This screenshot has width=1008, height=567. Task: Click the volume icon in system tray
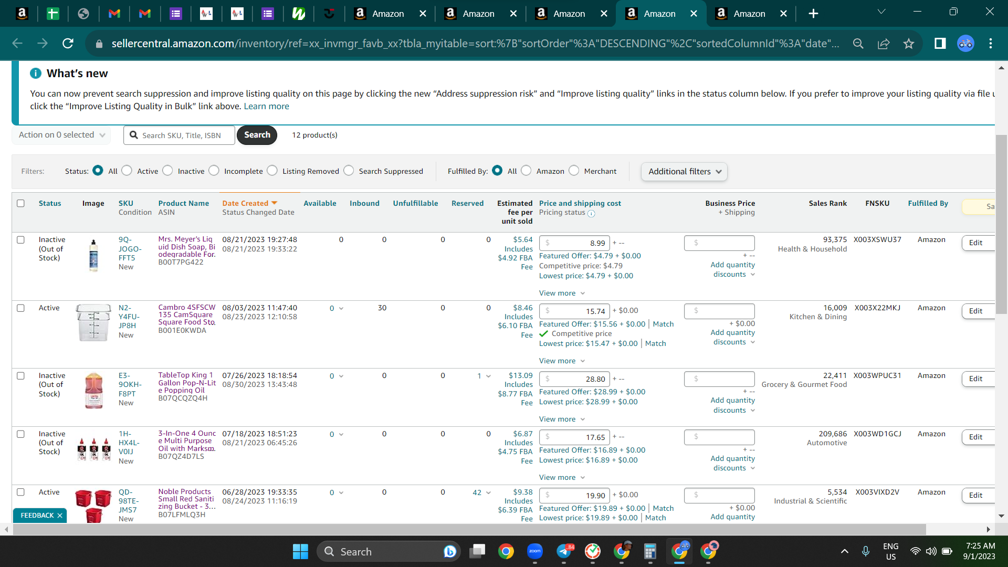[x=931, y=551]
